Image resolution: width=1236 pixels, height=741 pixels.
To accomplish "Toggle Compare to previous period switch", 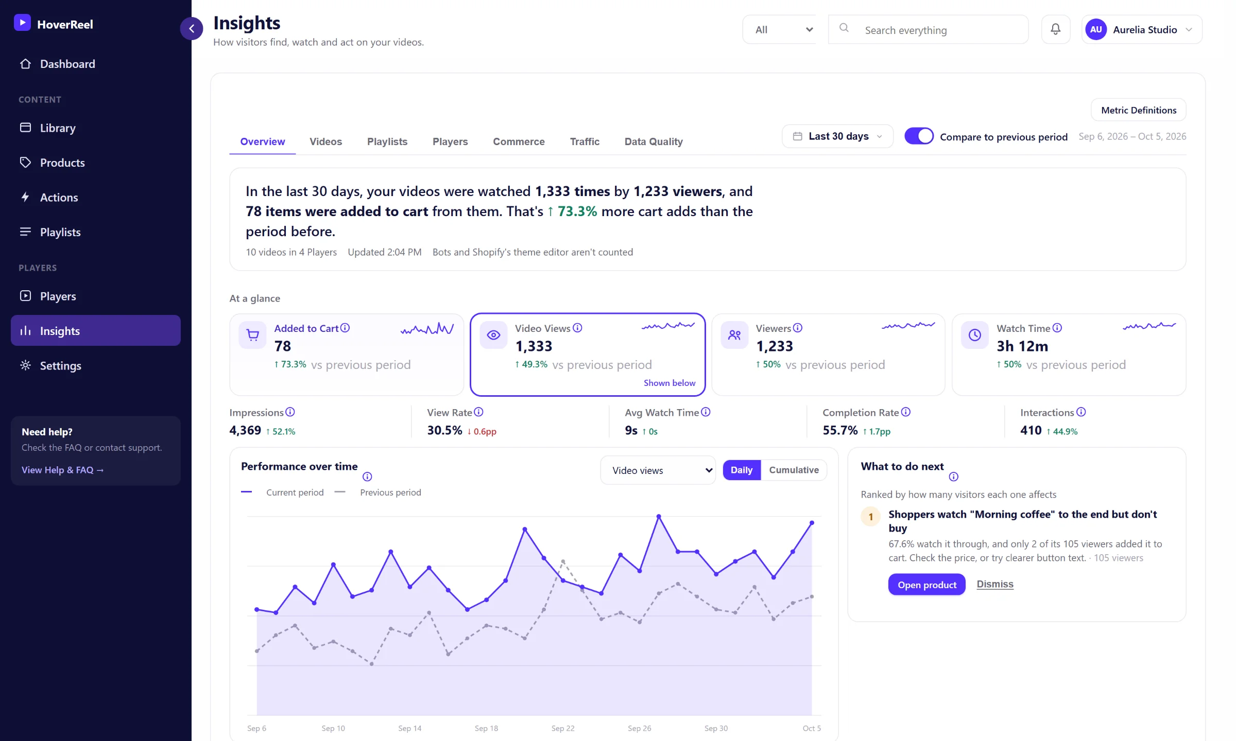I will click(919, 136).
